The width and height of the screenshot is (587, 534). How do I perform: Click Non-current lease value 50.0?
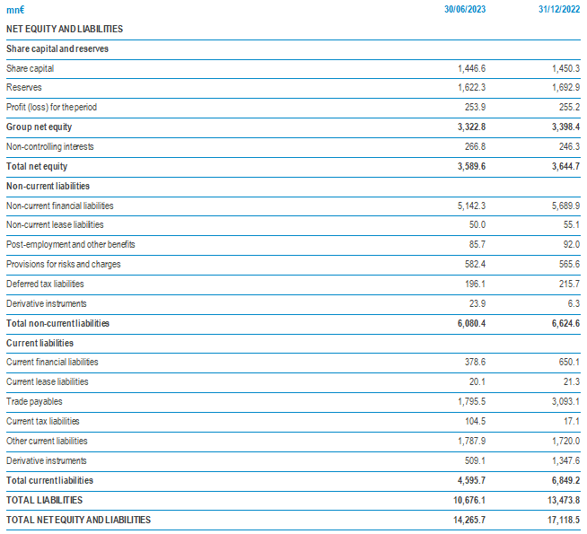point(477,224)
